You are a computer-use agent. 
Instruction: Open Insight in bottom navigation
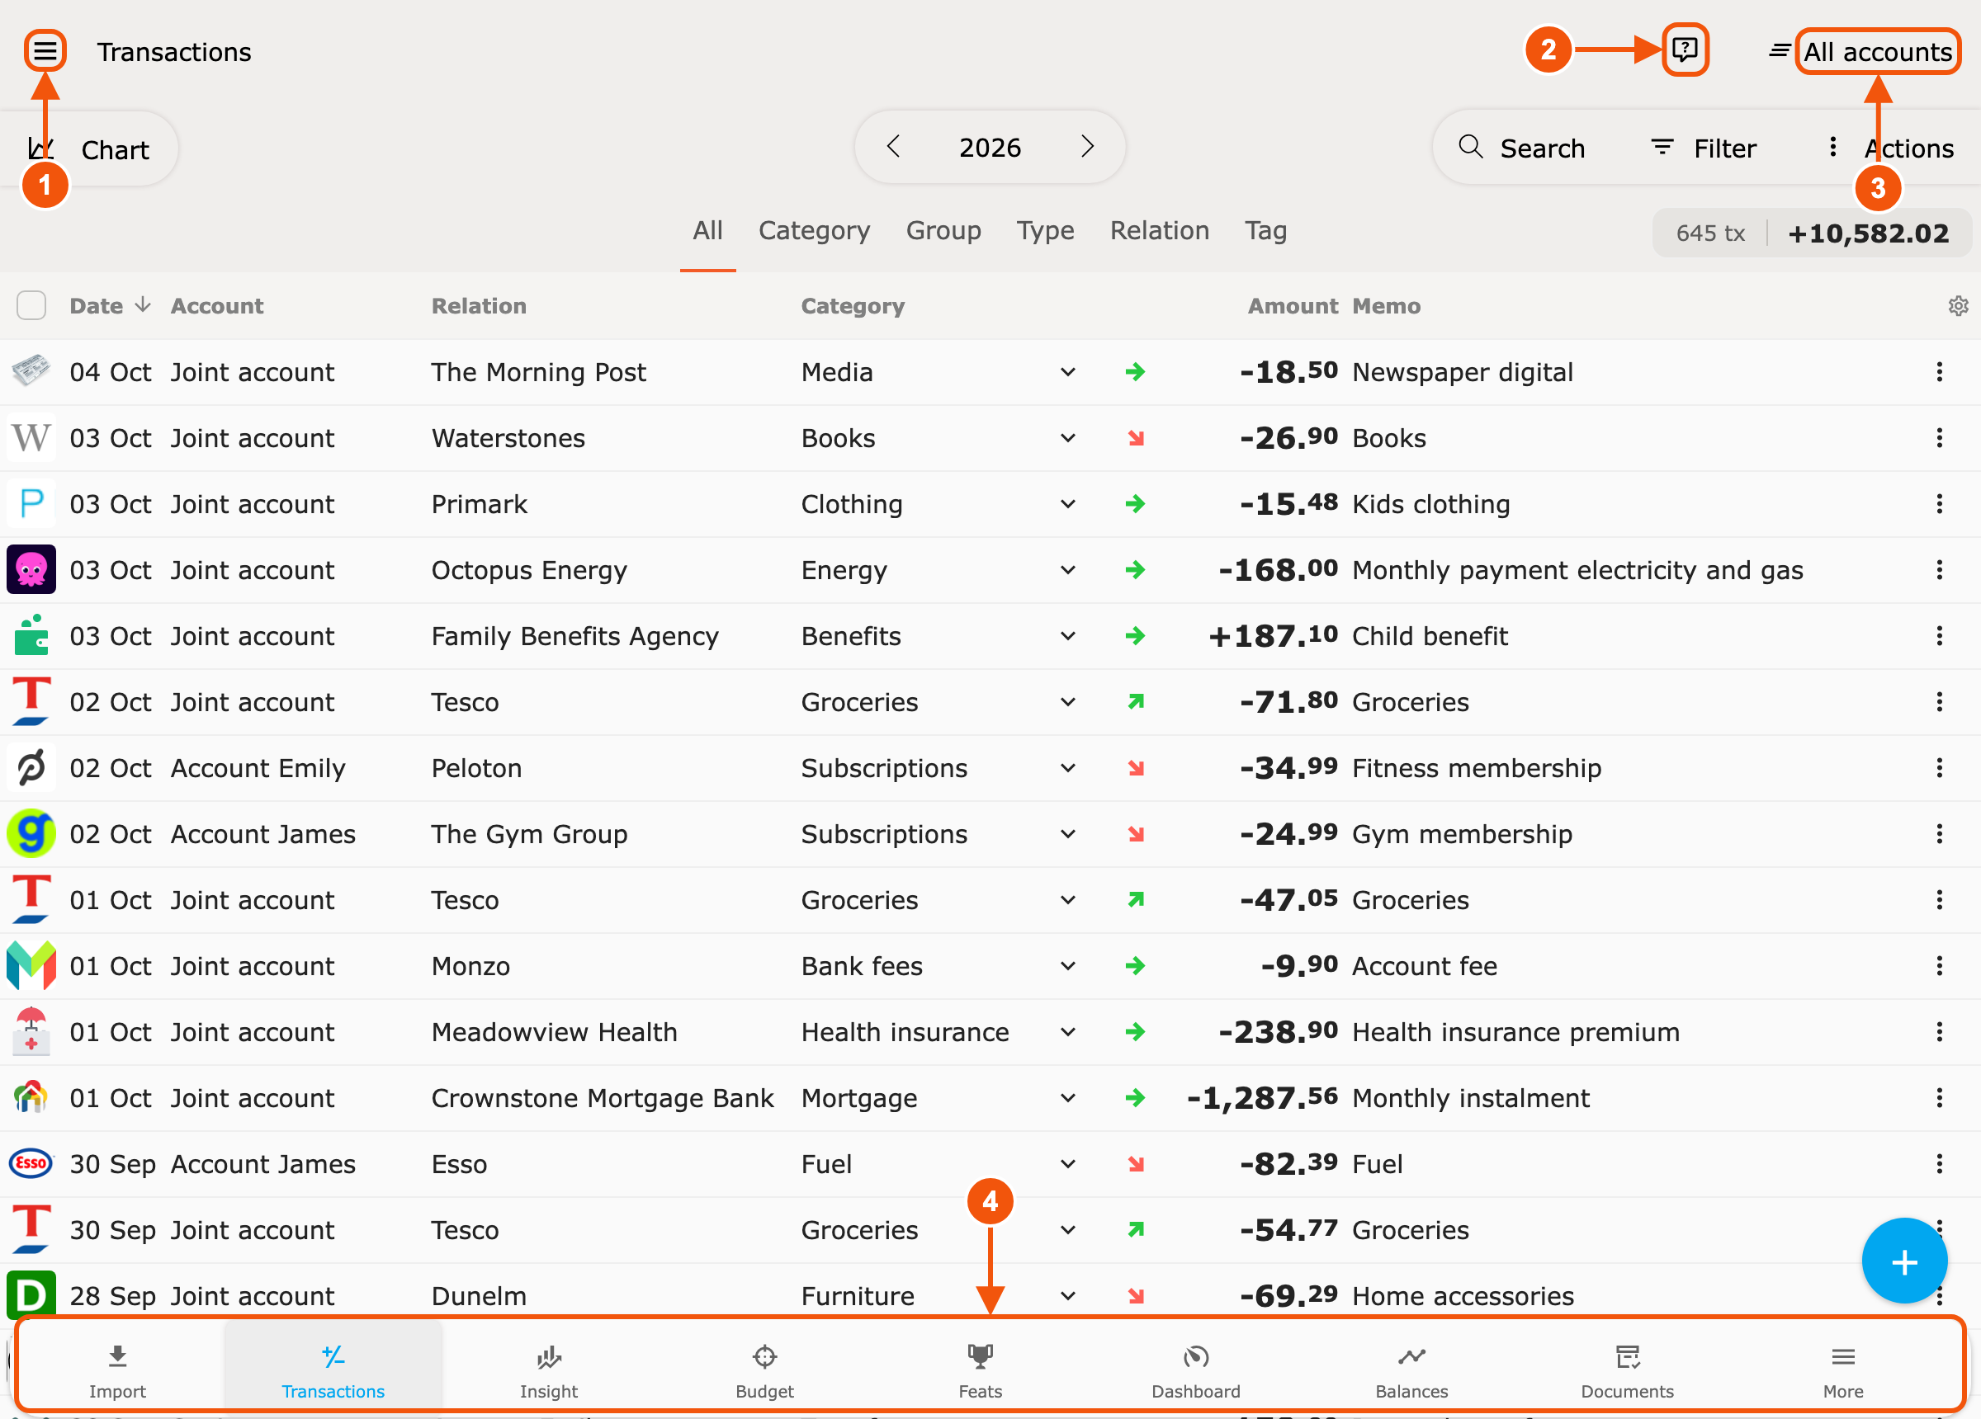pyautogui.click(x=549, y=1370)
